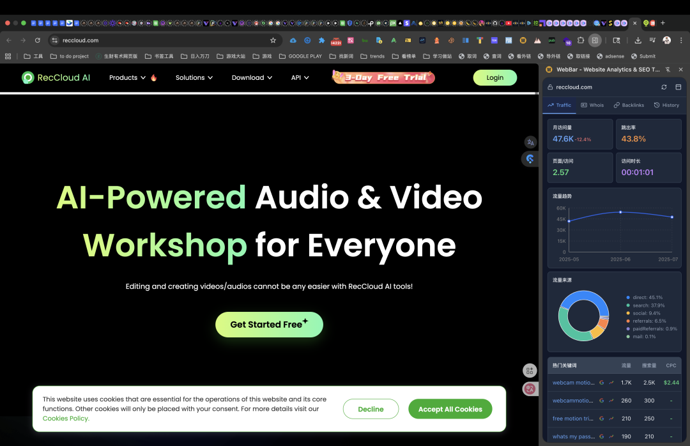Click the red 14221 badge extension icon
The height and width of the screenshot is (446, 690).
point(336,41)
